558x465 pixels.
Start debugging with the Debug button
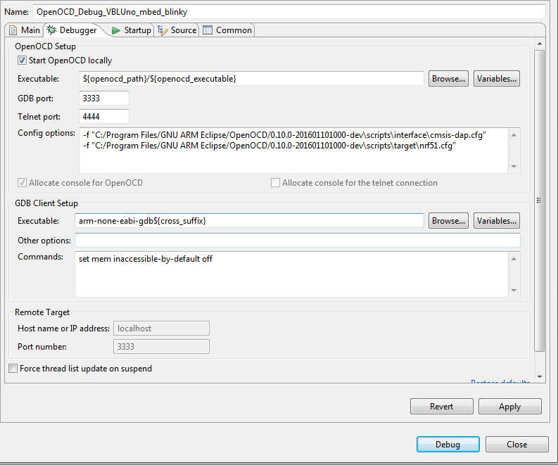(x=448, y=445)
